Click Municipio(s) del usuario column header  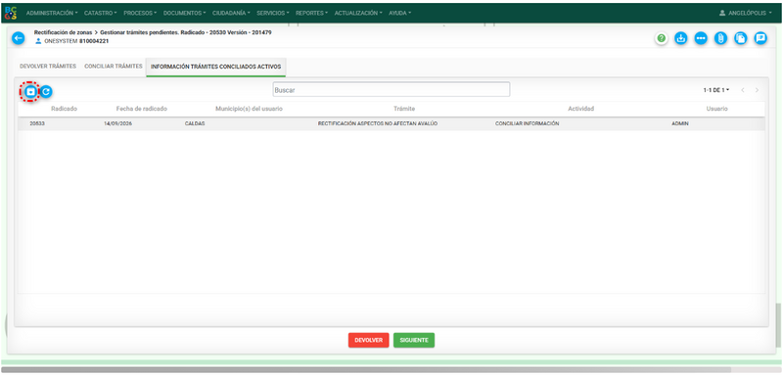pyautogui.click(x=250, y=109)
